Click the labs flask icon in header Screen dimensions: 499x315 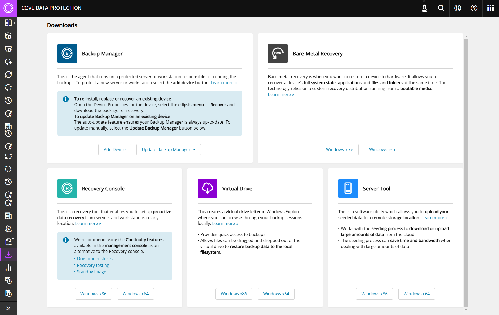point(424,8)
